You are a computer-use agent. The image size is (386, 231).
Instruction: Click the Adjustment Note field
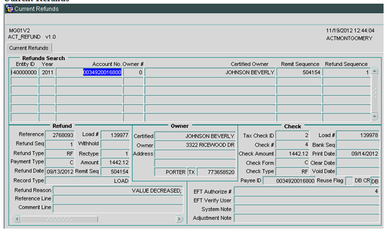[x=306, y=218]
